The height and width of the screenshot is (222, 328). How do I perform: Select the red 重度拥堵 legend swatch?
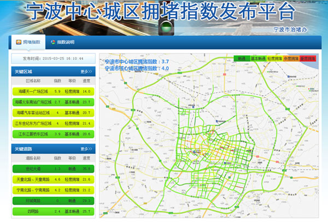308,58
